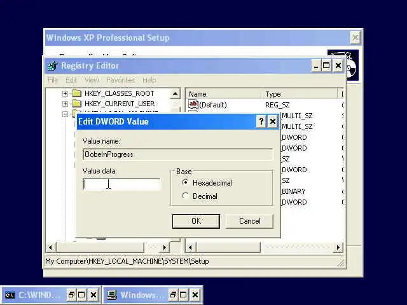Maximize the Registry Editor window
The height and width of the screenshot is (305, 407).
[x=326, y=65]
